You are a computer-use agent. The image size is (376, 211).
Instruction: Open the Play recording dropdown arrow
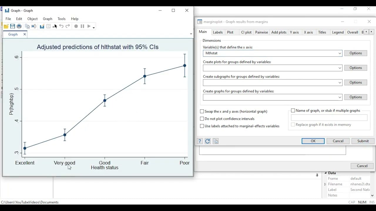pos(94,28)
